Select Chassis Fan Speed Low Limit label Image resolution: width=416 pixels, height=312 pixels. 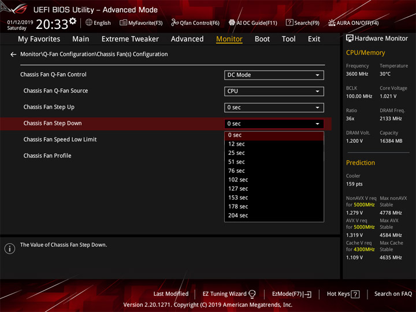(60, 140)
